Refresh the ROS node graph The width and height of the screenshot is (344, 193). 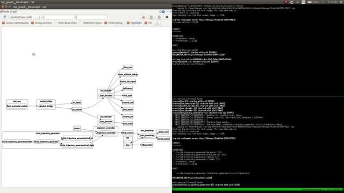pyautogui.click(x=5, y=17)
